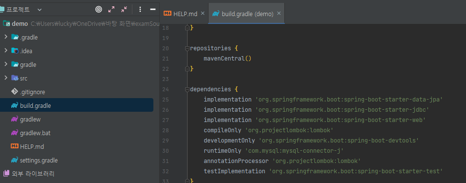The width and height of the screenshot is (466, 183).
Task: Click the collapse all icon
Action: point(124,9)
